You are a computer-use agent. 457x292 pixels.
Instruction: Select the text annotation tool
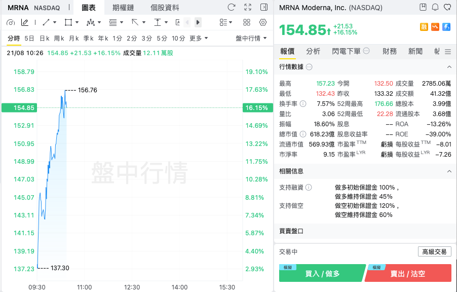click(177, 22)
